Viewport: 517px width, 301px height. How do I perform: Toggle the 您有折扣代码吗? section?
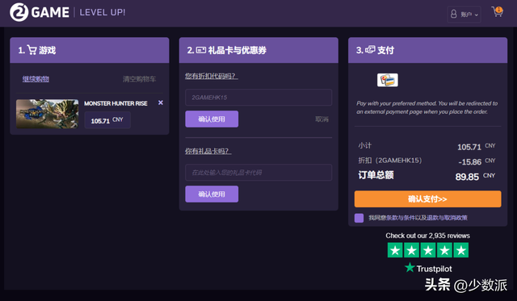(x=211, y=76)
